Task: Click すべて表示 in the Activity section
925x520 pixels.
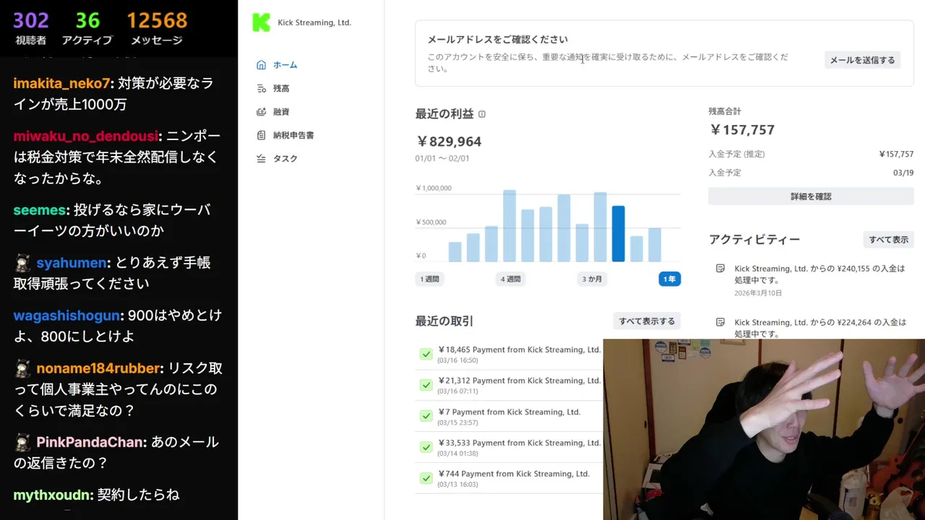Action: tap(888, 240)
